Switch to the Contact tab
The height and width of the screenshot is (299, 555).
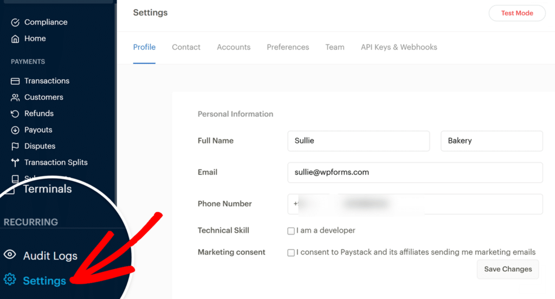pos(186,47)
